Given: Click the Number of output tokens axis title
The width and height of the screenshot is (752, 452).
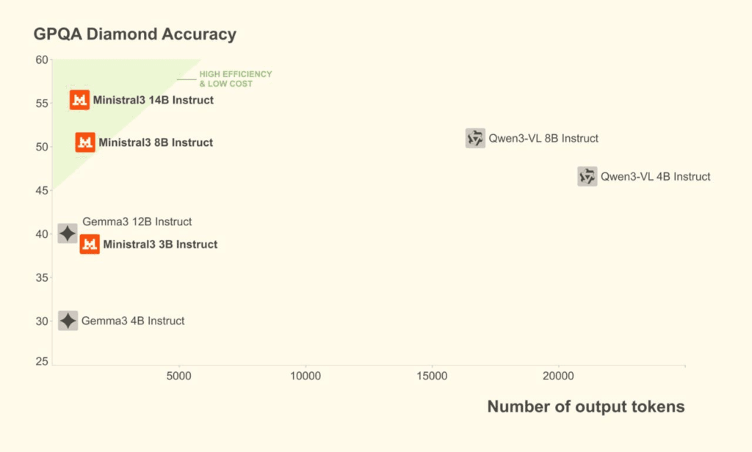Looking at the screenshot, I should pyautogui.click(x=586, y=407).
